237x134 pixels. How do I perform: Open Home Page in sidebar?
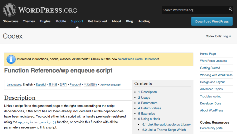pos(208,54)
